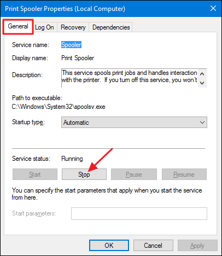Expand the Startup type dropdown
The height and width of the screenshot is (256, 222).
[134, 123]
